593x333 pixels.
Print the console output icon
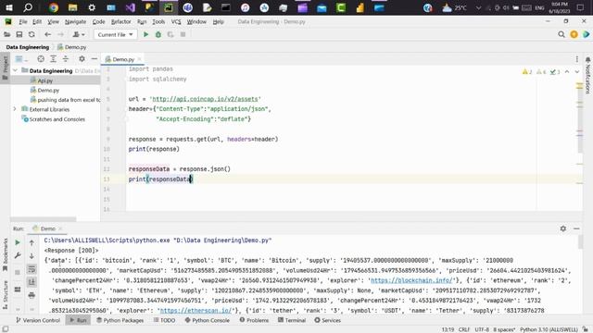pyautogui.click(x=32, y=295)
